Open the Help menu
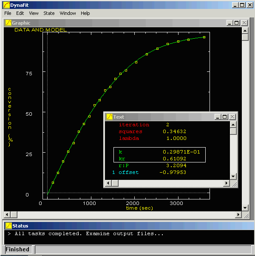This screenshot has height=256, width=255. coord(85,13)
